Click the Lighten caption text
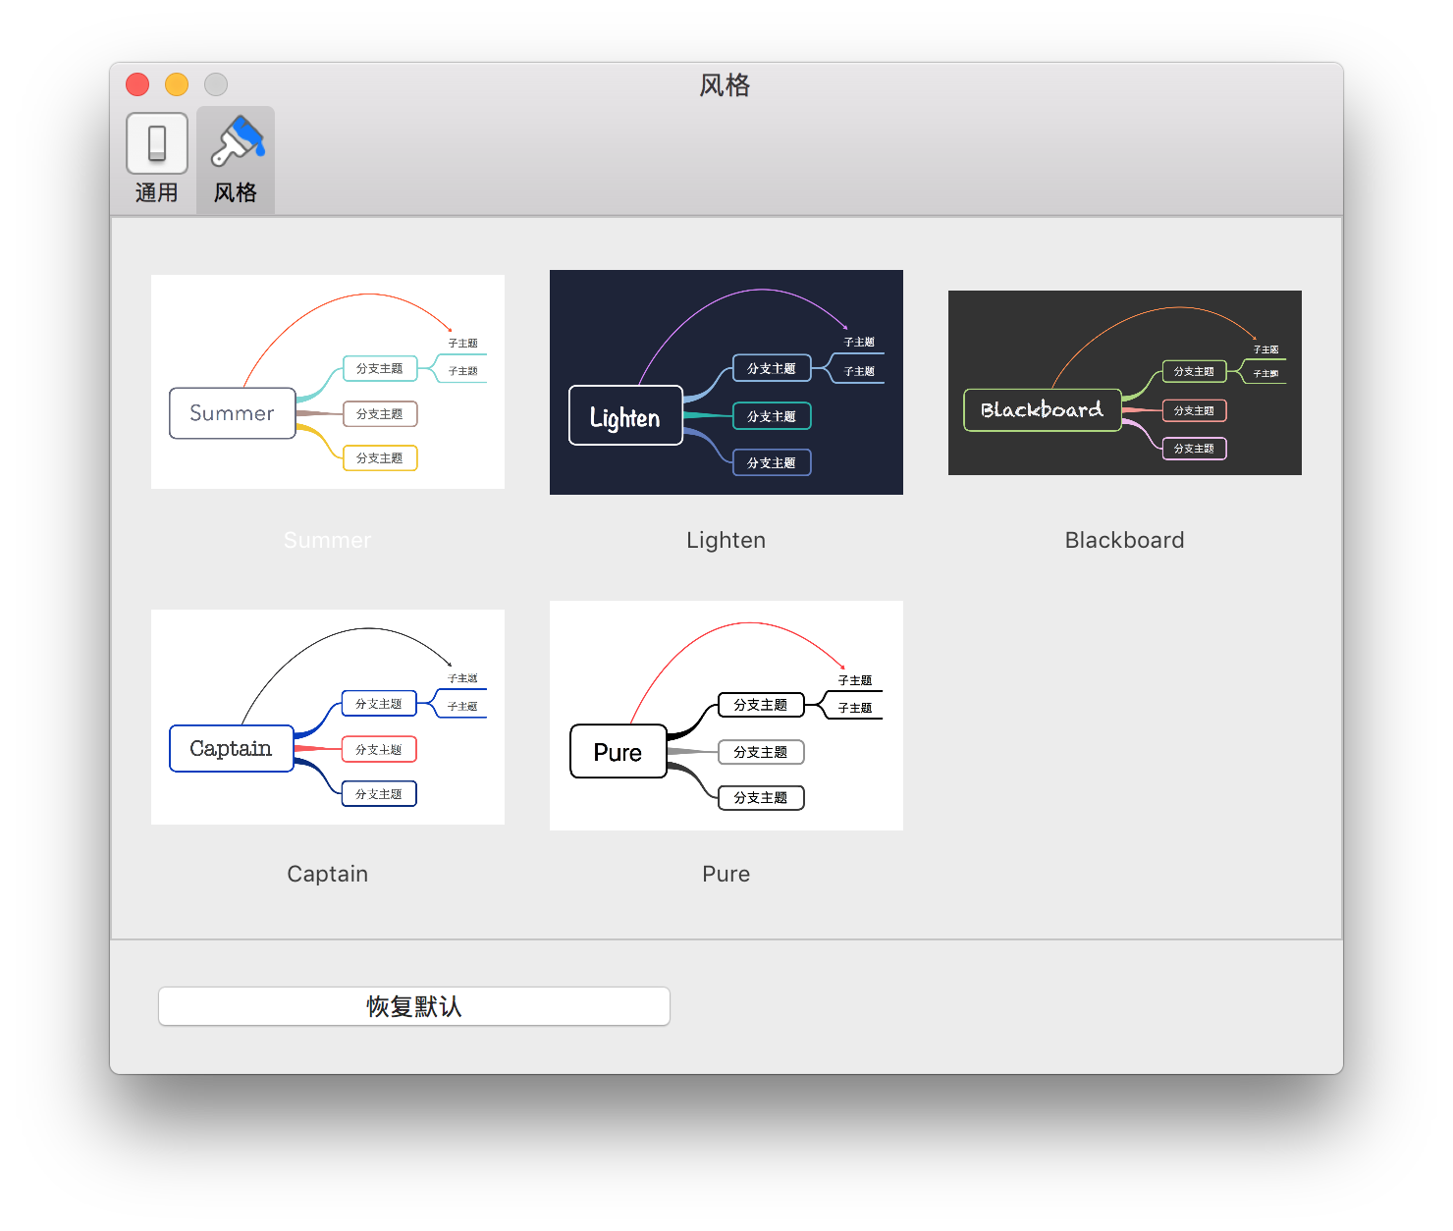This screenshot has height=1231, width=1453. coord(726,540)
